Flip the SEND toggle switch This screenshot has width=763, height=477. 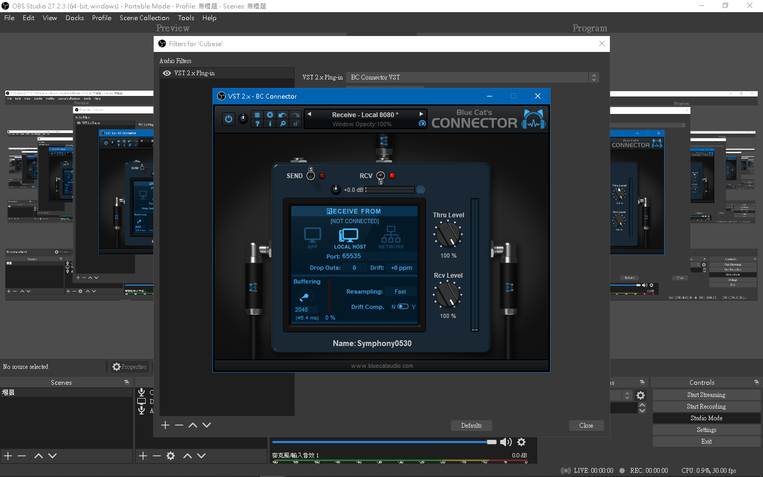click(x=311, y=174)
